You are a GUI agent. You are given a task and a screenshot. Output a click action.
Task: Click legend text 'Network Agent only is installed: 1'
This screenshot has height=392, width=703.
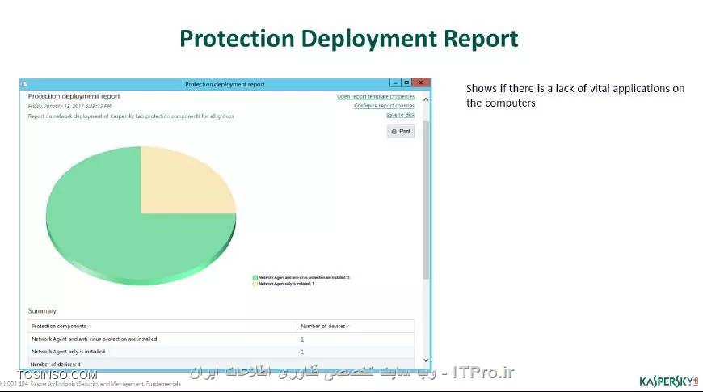(x=286, y=284)
